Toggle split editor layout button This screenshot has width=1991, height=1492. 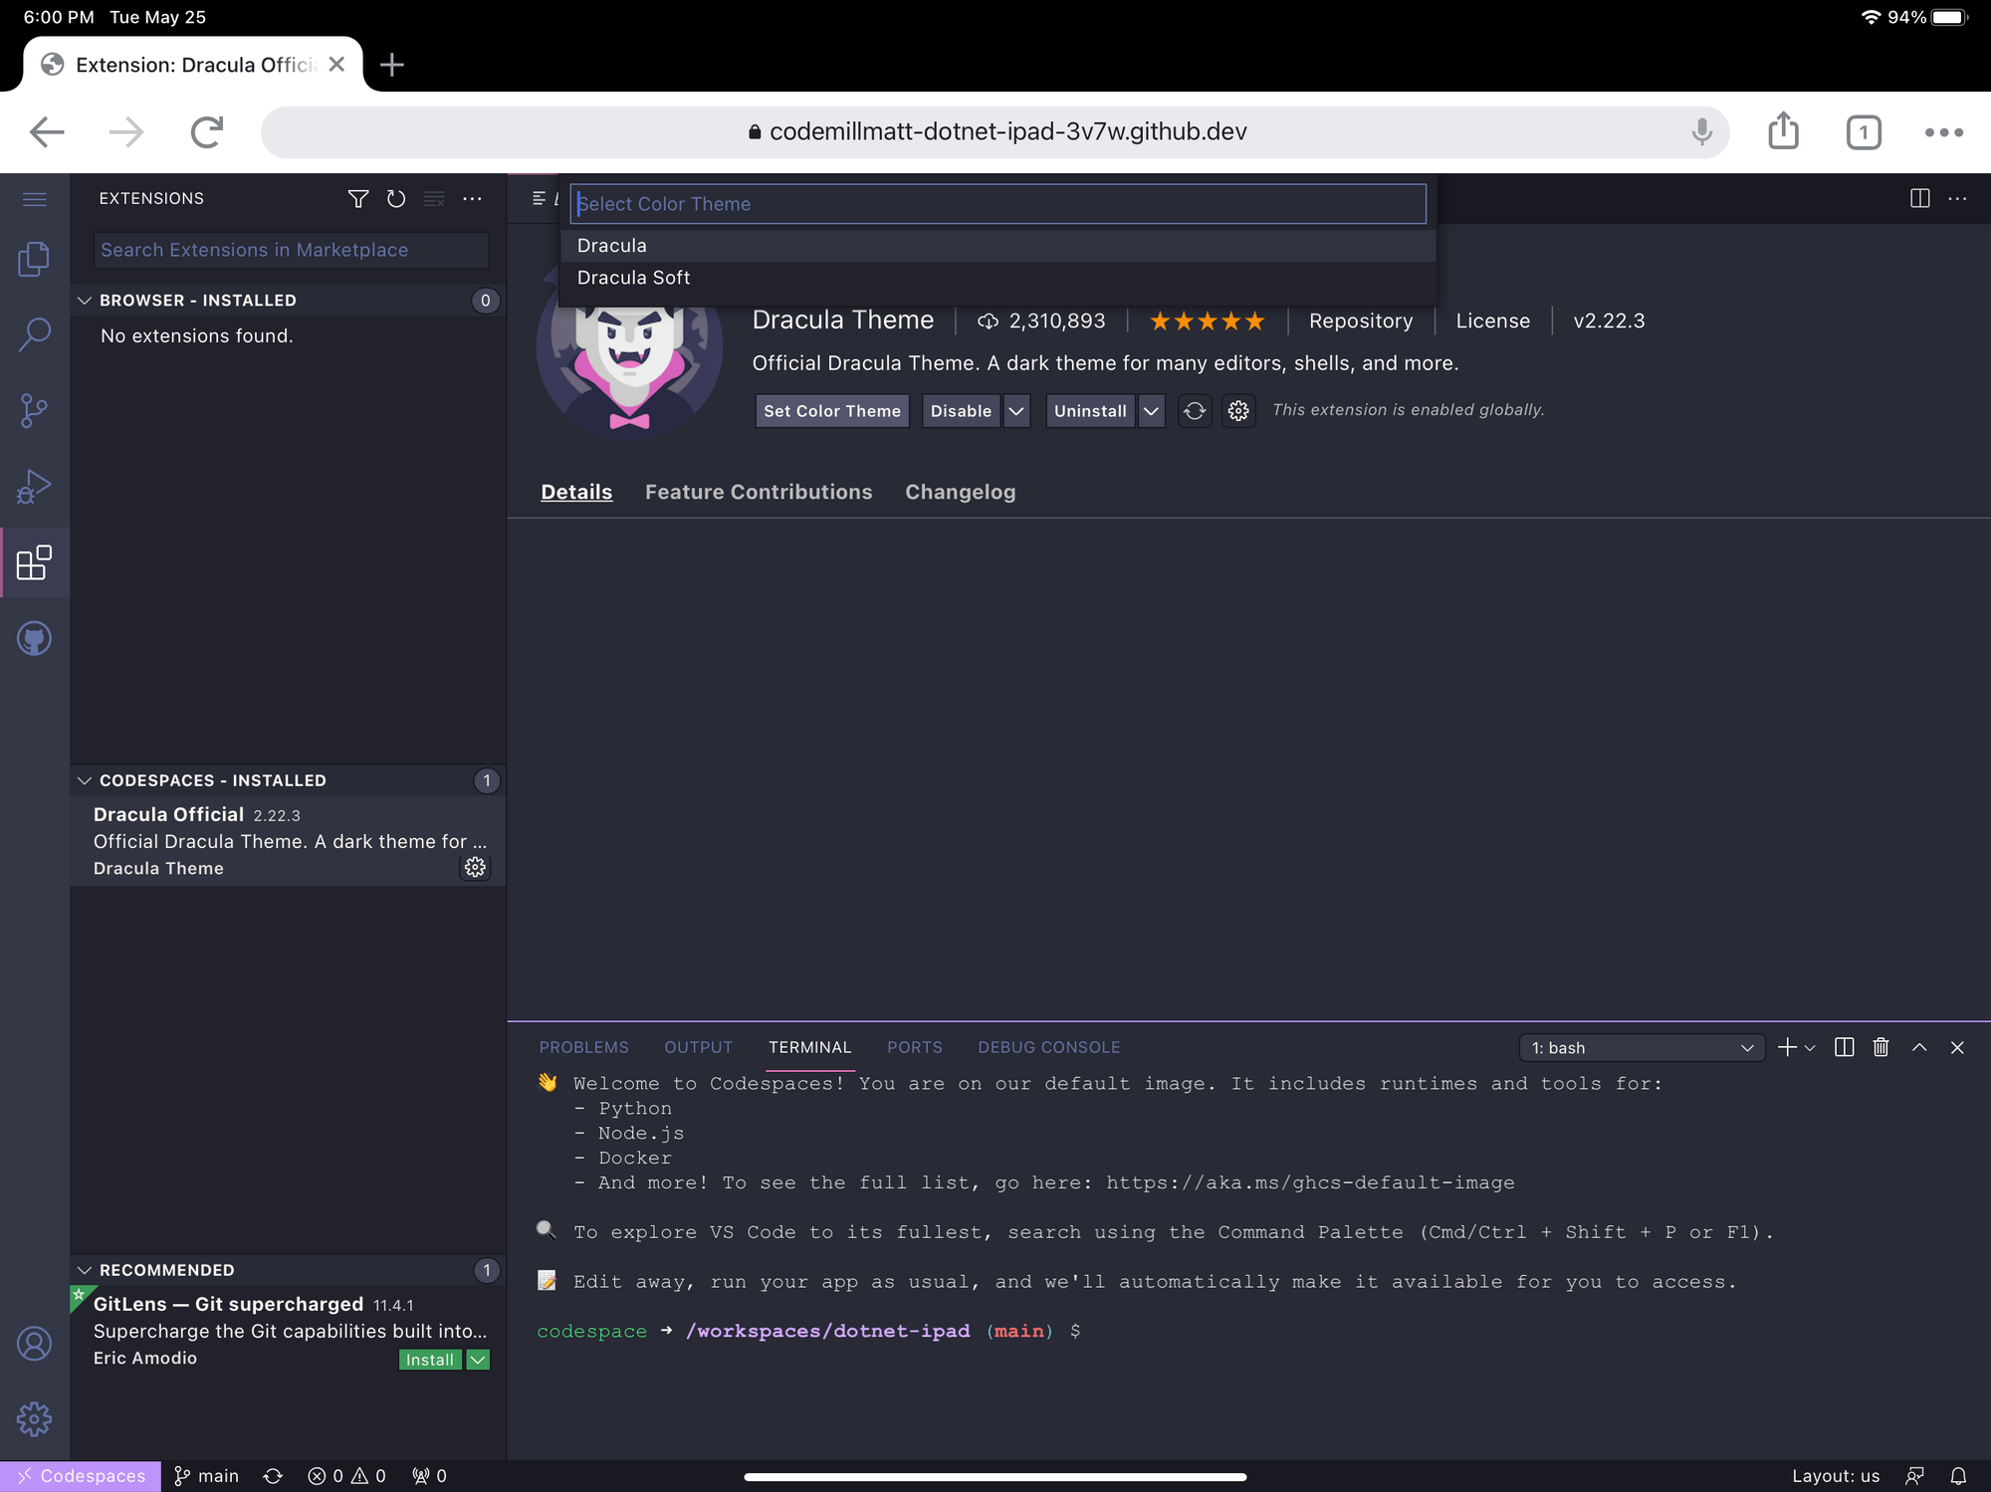(1920, 199)
